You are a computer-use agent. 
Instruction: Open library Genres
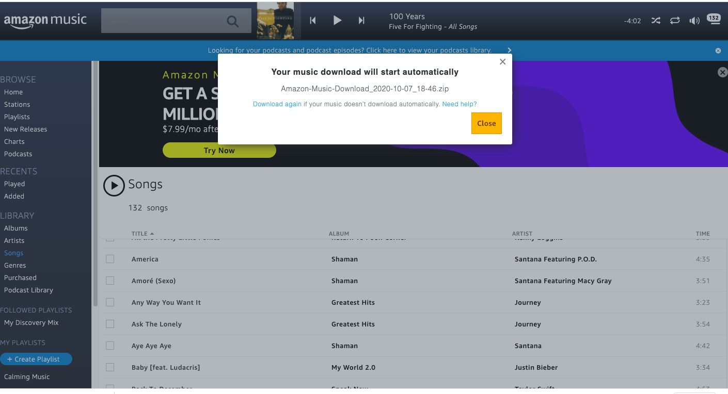coord(15,265)
